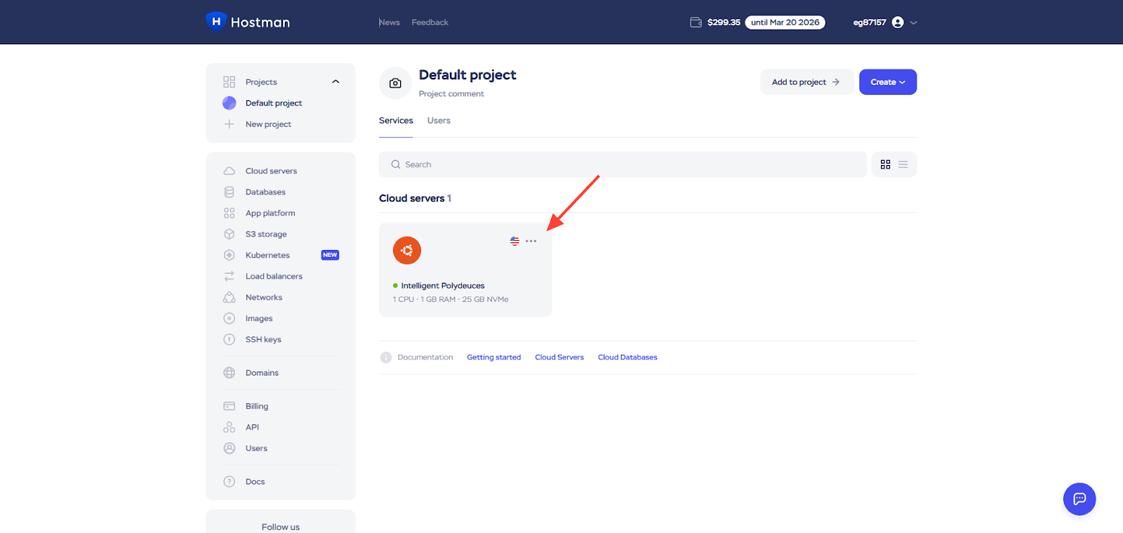Click the user avatar icon

pos(898,22)
